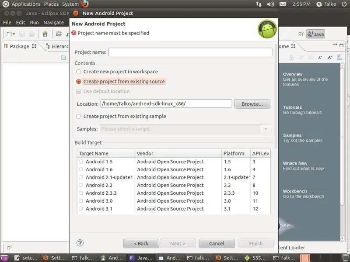Click the new Android project toolbar icon

(59, 34)
